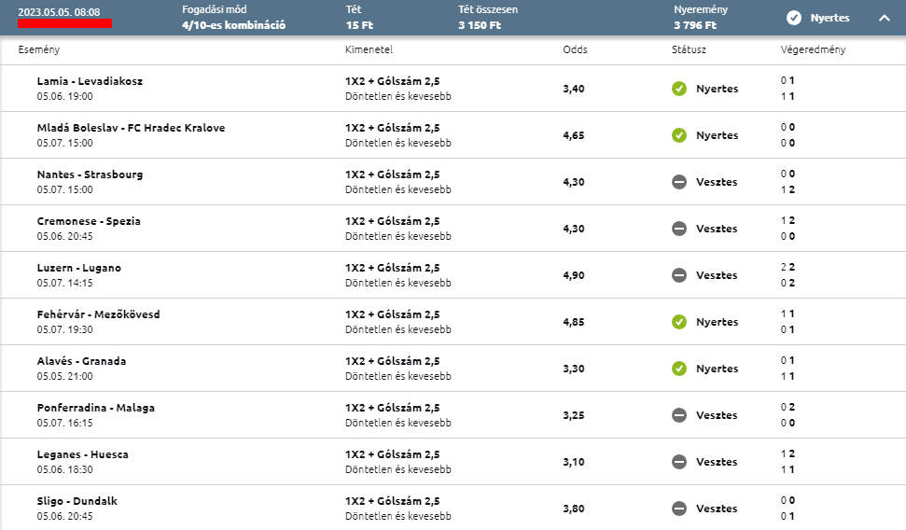906x530 pixels.
Task: Click the green check icon for Alavés - Granada
Action: coord(679,369)
